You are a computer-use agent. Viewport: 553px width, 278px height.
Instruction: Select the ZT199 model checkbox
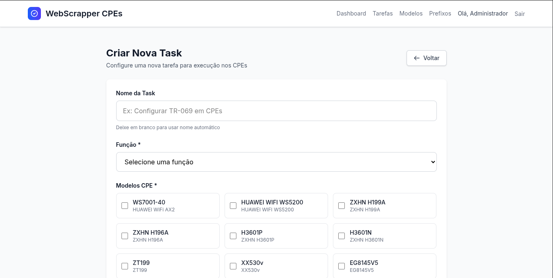[125, 266]
